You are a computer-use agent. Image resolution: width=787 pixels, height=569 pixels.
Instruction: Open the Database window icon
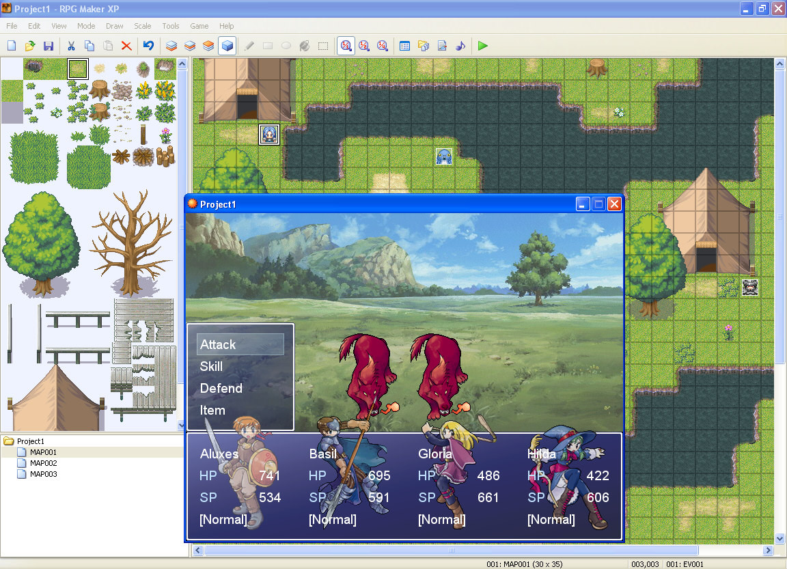click(404, 46)
